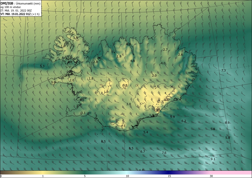Screen dimensions: 252x178
Task: Click the '30' label on the color scale
Action: (211, 176)
